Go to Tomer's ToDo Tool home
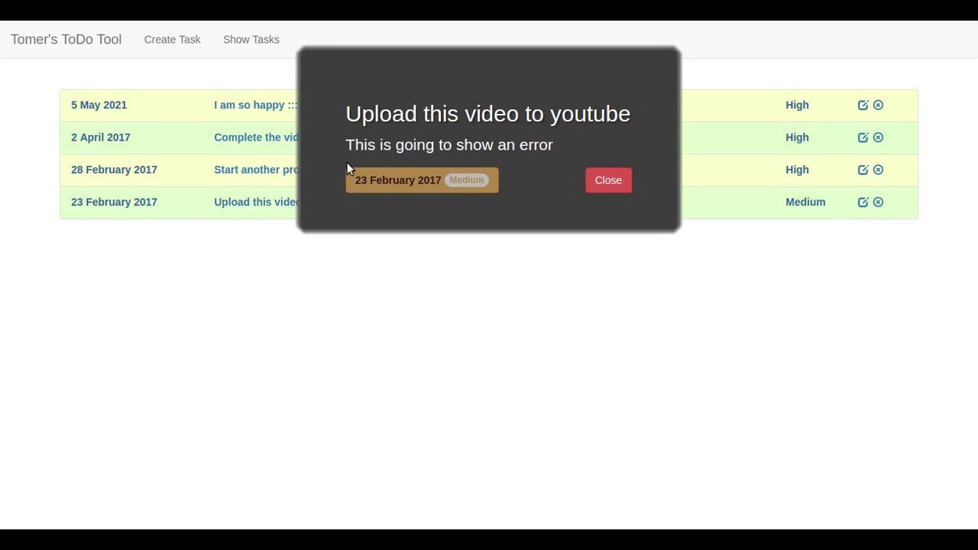This screenshot has height=550, width=978. coord(66,40)
